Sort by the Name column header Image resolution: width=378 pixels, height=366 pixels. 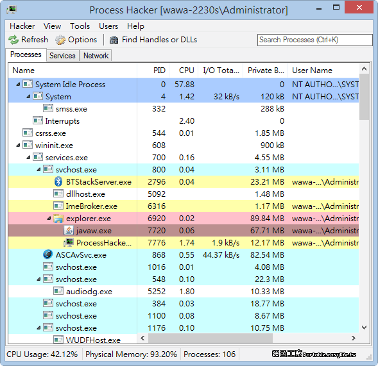tap(73, 71)
